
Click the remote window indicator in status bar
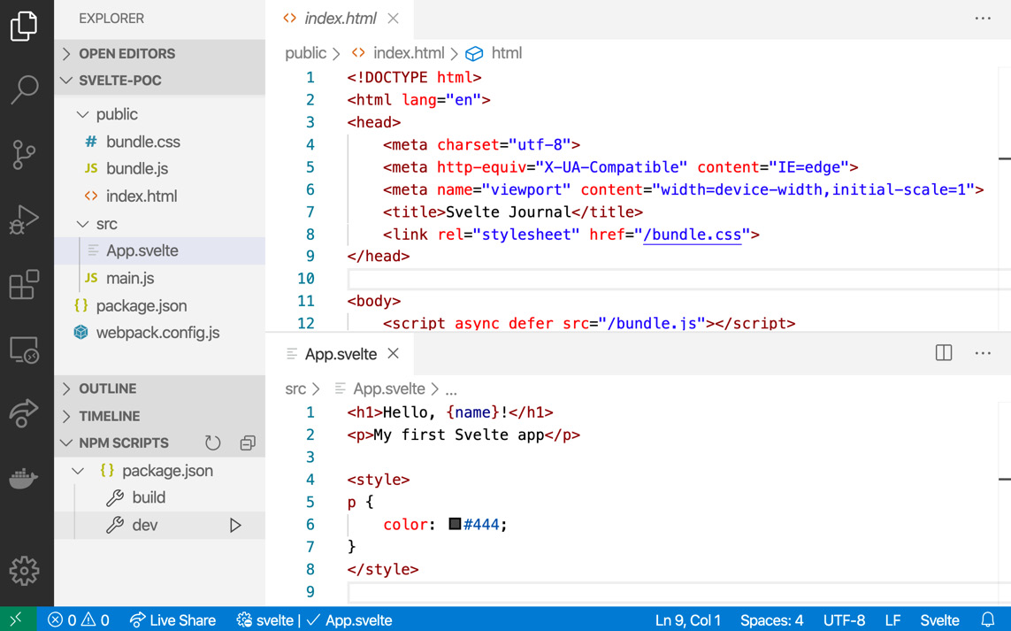point(18,619)
